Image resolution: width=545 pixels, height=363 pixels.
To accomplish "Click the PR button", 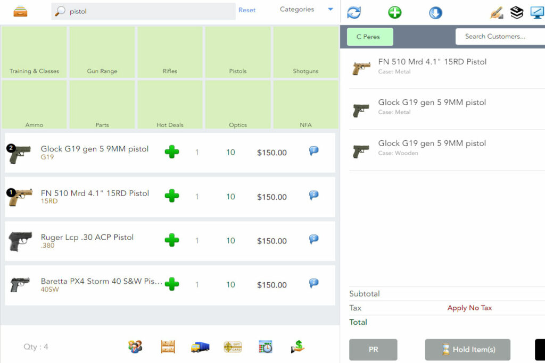I will (373, 350).
